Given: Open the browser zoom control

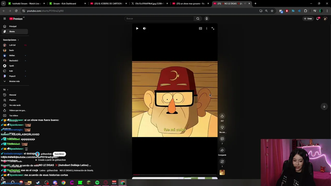Looking at the screenshot, I should (x=266, y=11).
